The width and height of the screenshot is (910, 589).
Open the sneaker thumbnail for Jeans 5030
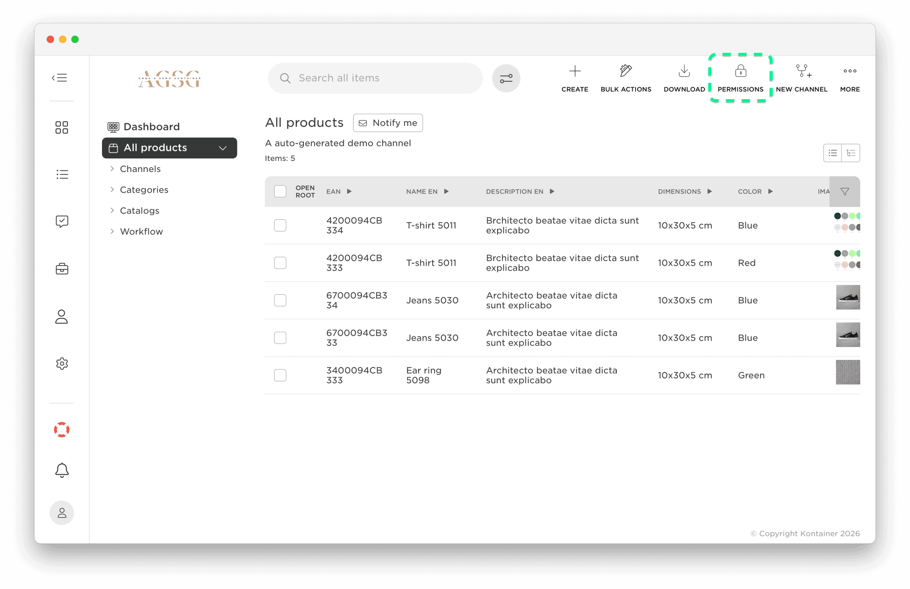[x=848, y=297]
